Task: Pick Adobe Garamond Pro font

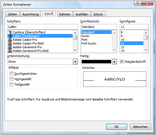Action: point(40,47)
